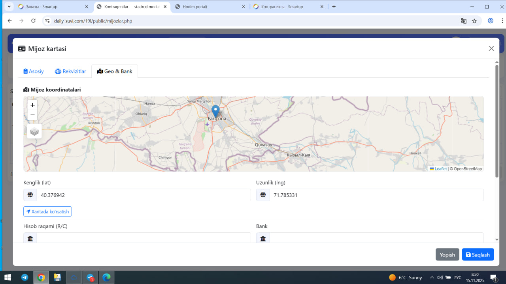Click the Uzunlik (lng) input field
Image resolution: width=506 pixels, height=284 pixels.
pyautogui.click(x=376, y=195)
